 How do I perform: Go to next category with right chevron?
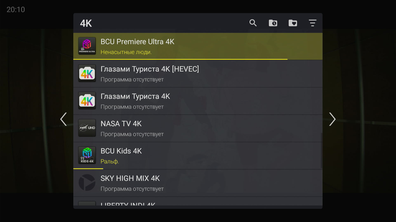pos(332,119)
